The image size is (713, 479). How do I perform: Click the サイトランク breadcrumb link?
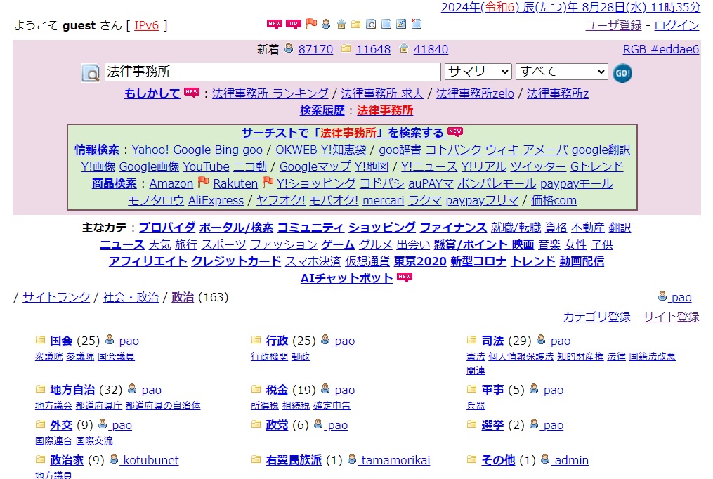pyautogui.click(x=56, y=297)
